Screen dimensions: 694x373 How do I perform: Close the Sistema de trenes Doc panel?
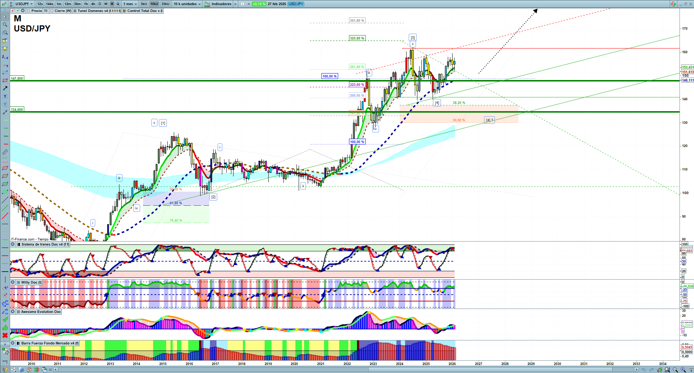[13, 244]
